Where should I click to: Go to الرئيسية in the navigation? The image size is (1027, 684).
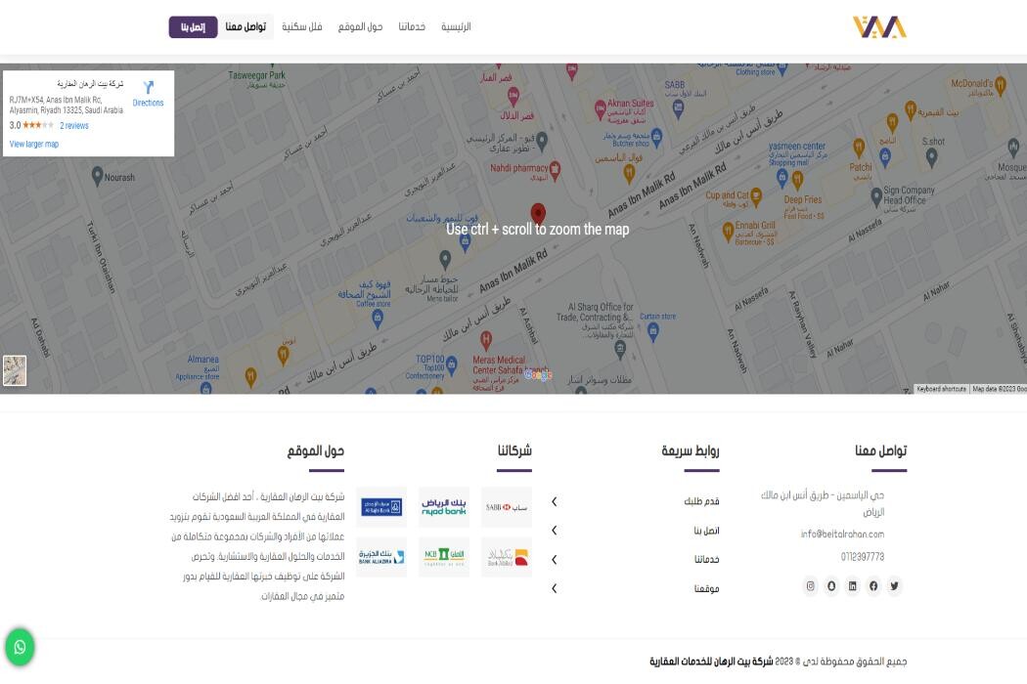point(456,26)
